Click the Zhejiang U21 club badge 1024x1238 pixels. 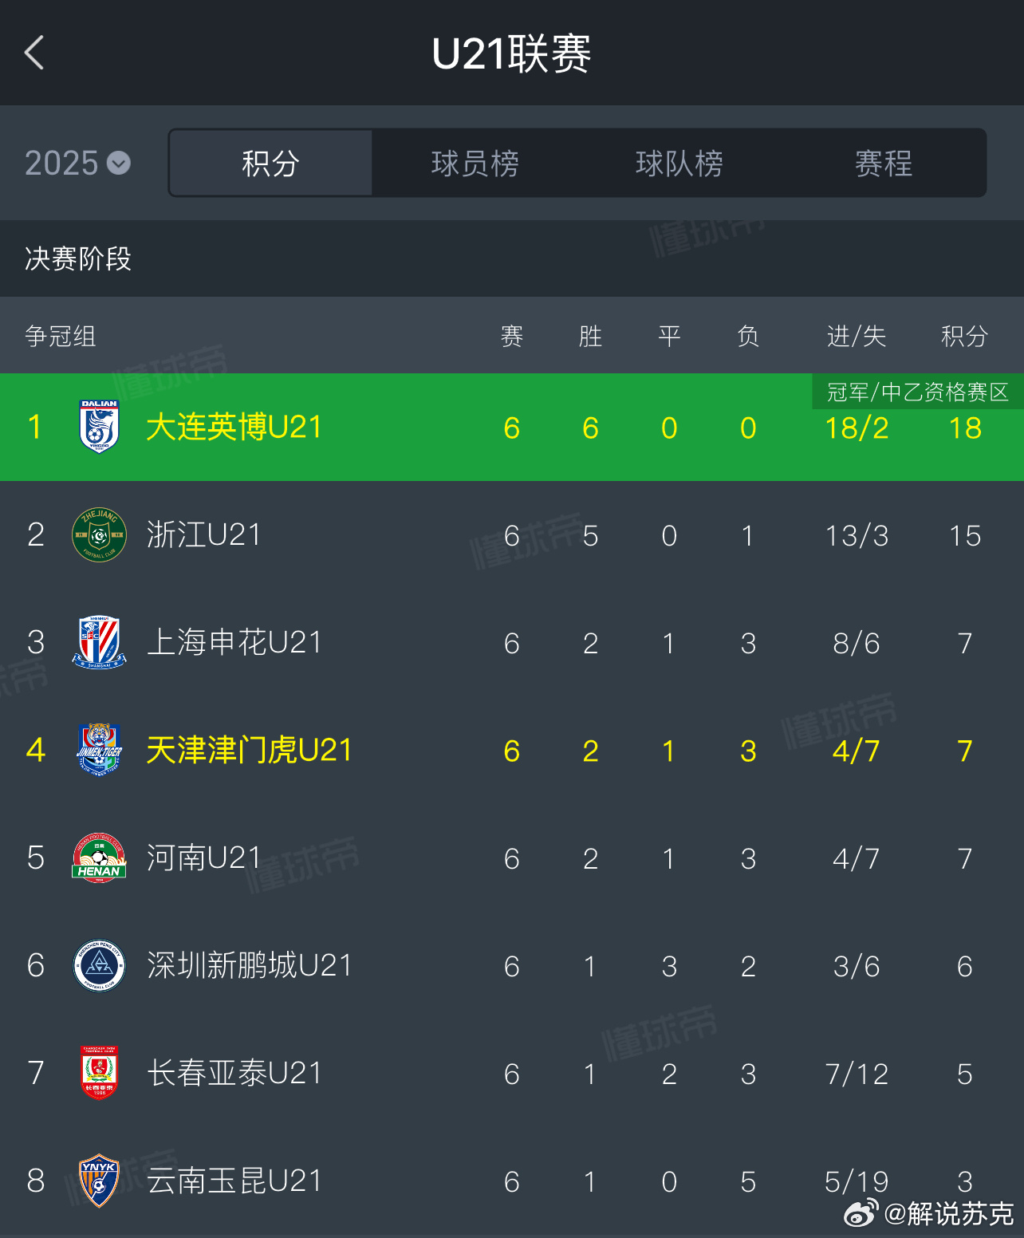99,534
